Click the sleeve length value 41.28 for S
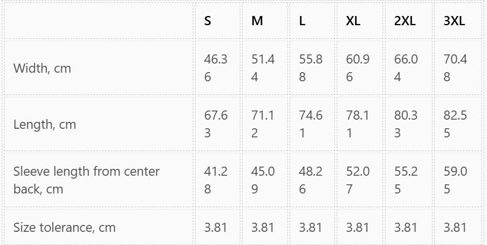Image resolution: width=487 pixels, height=245 pixels. tap(216, 180)
